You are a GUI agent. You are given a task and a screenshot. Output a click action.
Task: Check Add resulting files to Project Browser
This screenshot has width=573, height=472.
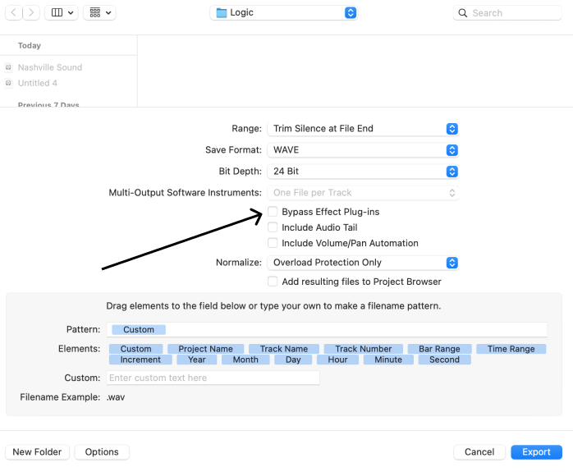coord(273,282)
